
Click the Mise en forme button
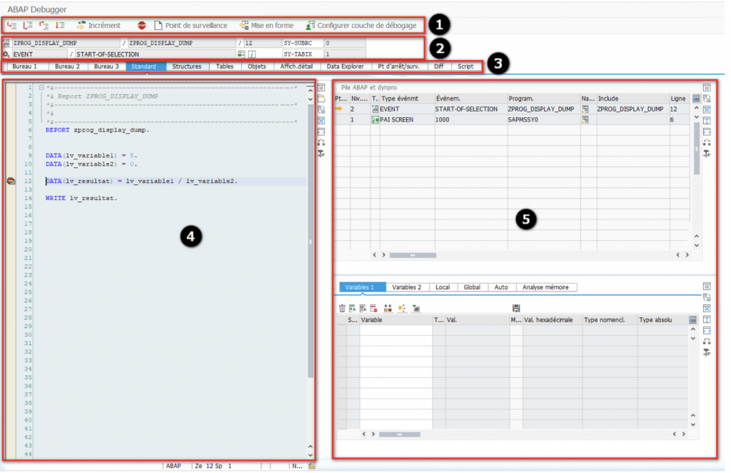pyautogui.click(x=267, y=26)
